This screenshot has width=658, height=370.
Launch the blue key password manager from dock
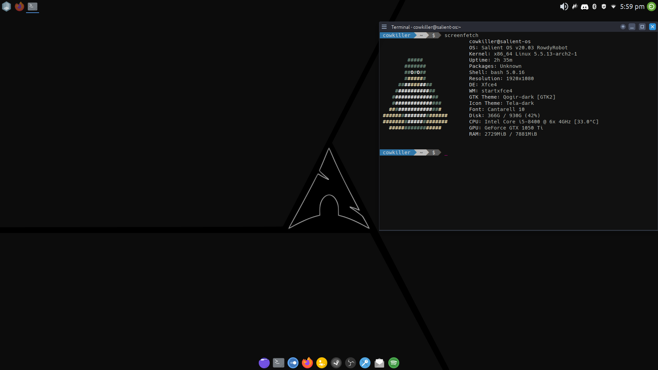[x=365, y=363]
